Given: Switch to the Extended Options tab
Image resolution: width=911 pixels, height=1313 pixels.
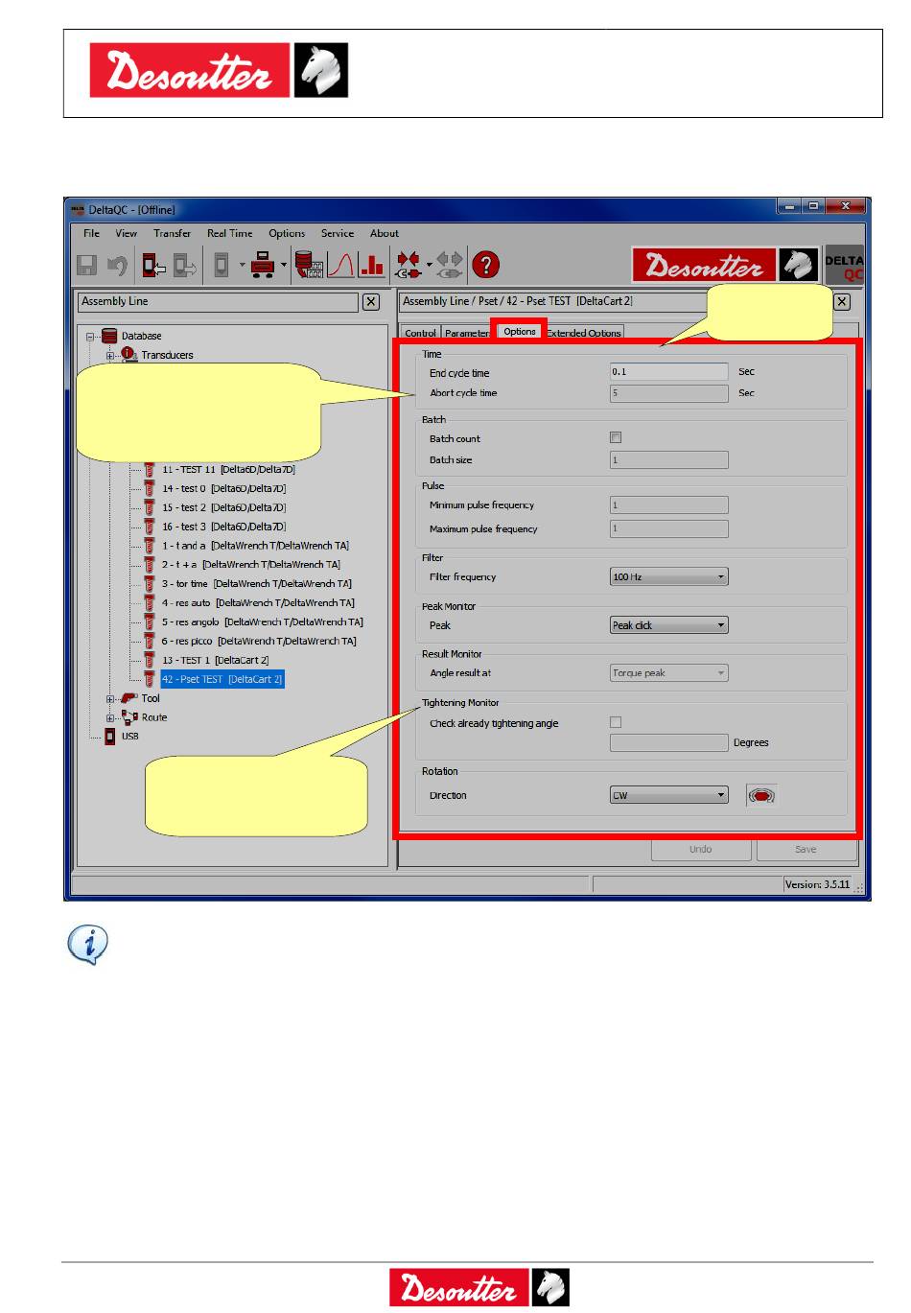Looking at the screenshot, I should [584, 333].
